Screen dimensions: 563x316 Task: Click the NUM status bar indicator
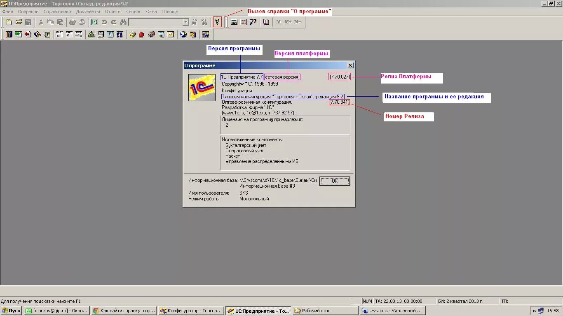pos(367,301)
